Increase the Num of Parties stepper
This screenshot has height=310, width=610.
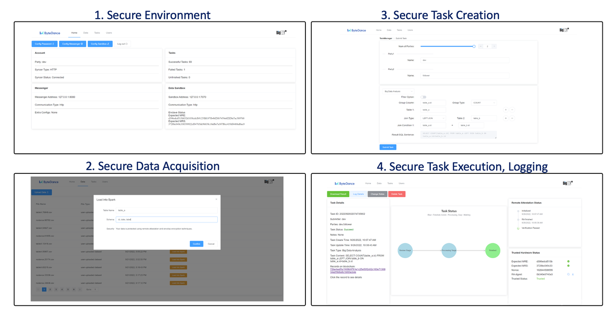point(494,46)
